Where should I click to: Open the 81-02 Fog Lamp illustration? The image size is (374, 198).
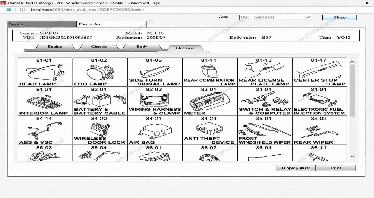pos(100,72)
